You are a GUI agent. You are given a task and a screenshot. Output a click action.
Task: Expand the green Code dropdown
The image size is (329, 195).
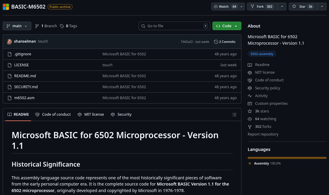pos(236,26)
